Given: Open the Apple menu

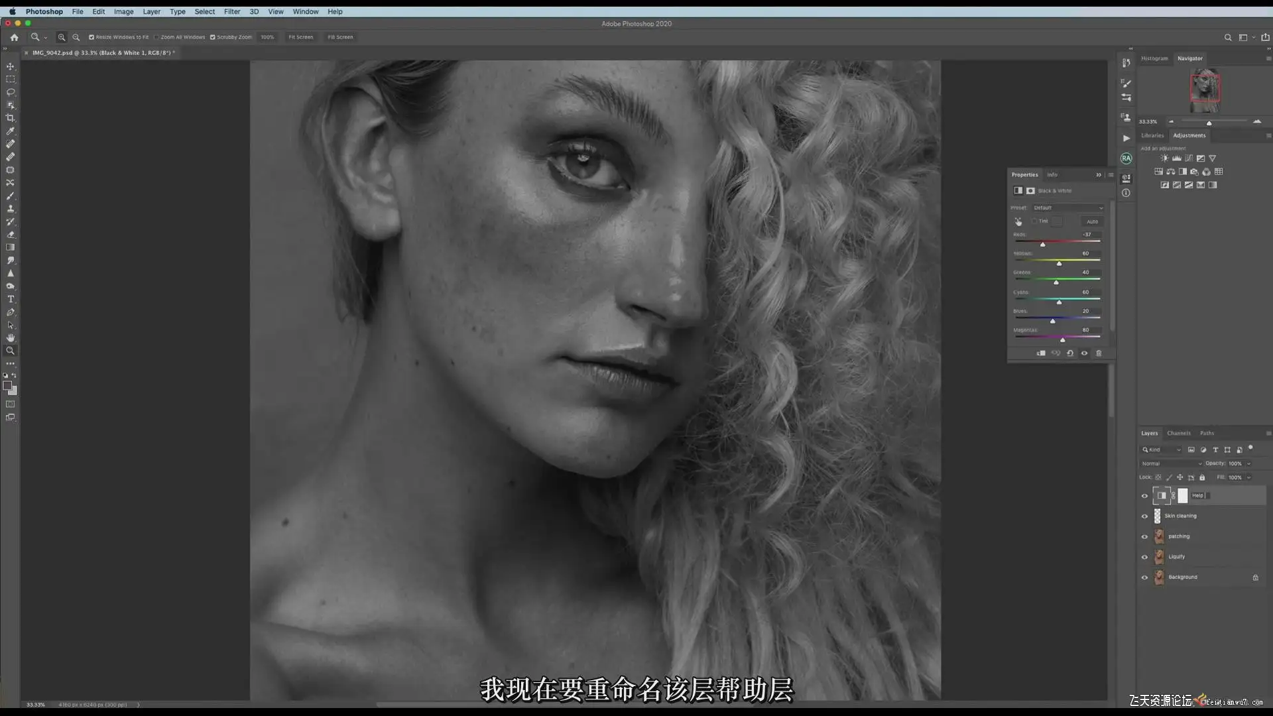Looking at the screenshot, I should (12, 11).
